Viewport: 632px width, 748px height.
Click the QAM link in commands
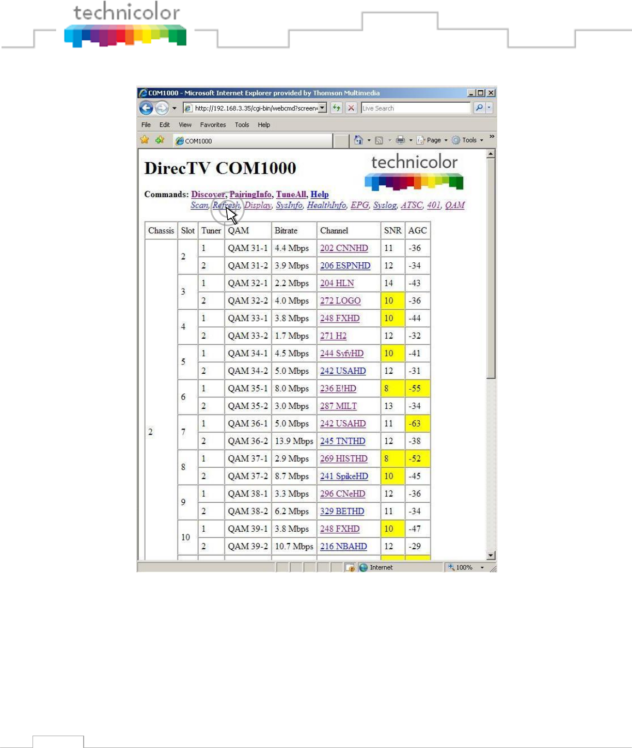(x=455, y=205)
